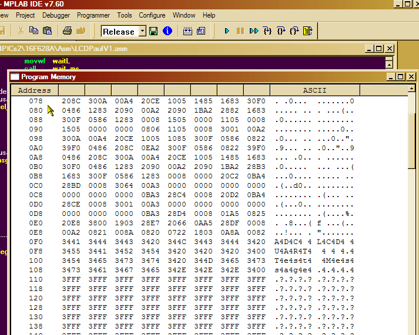Click value 208C in row 078

click(x=71, y=101)
